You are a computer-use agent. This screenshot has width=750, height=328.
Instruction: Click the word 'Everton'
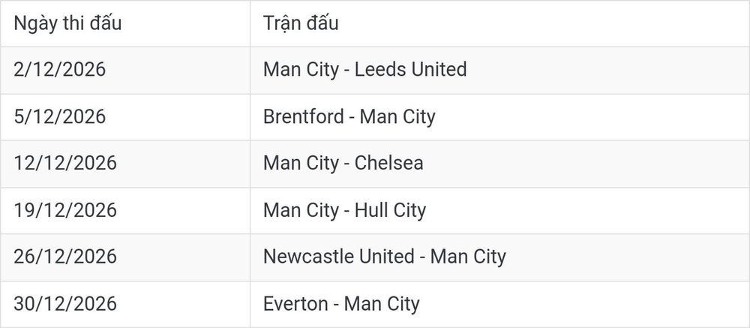[x=295, y=303]
